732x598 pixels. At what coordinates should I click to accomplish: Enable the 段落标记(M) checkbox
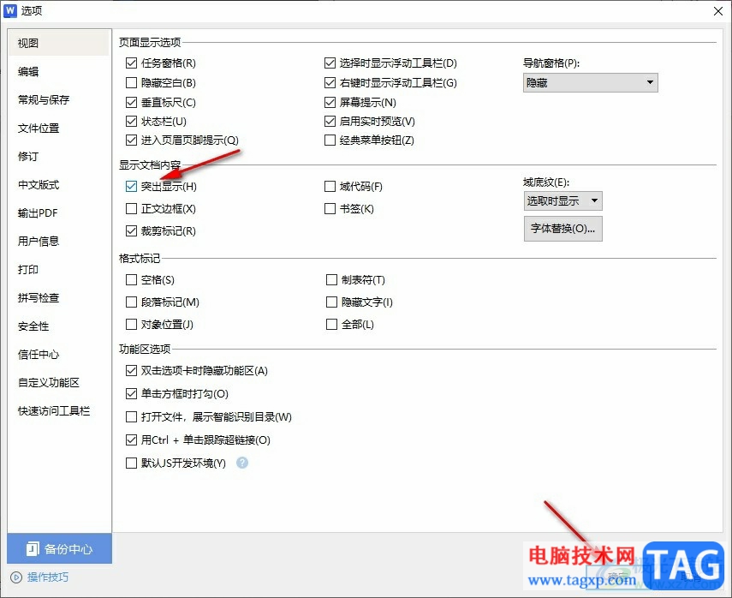[131, 302]
